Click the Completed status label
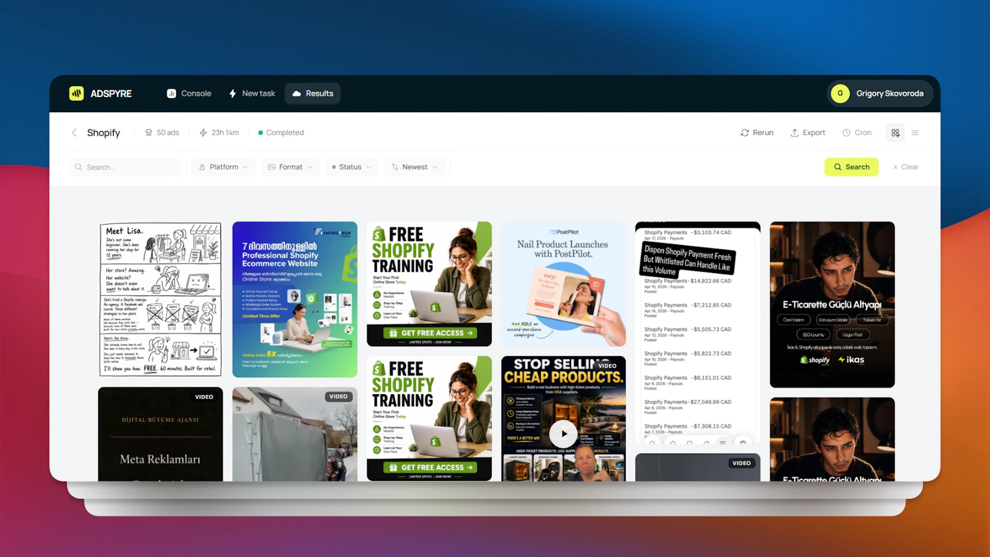Screen dimensions: 990x557 [281, 132]
